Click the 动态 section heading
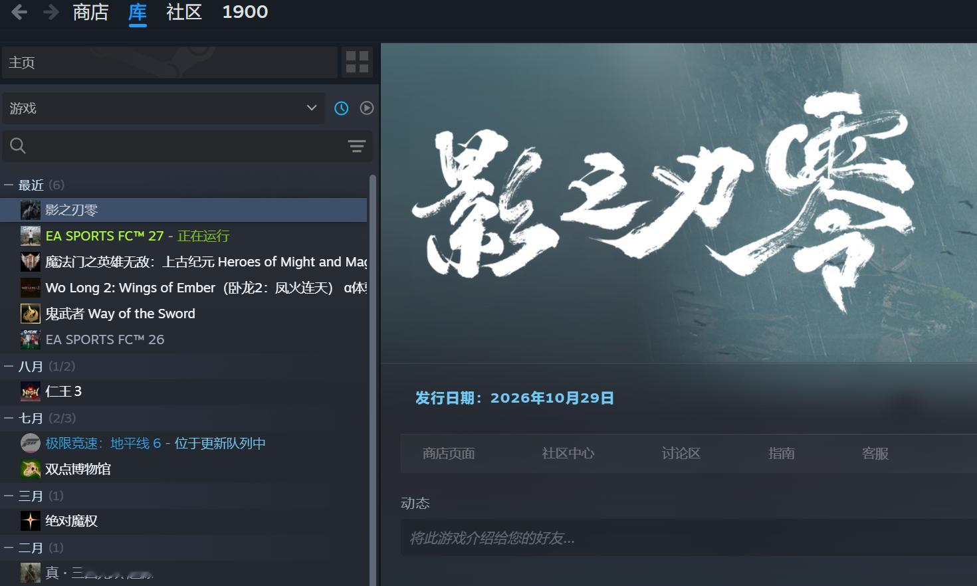Screen dimensions: 977x586 click(x=415, y=504)
